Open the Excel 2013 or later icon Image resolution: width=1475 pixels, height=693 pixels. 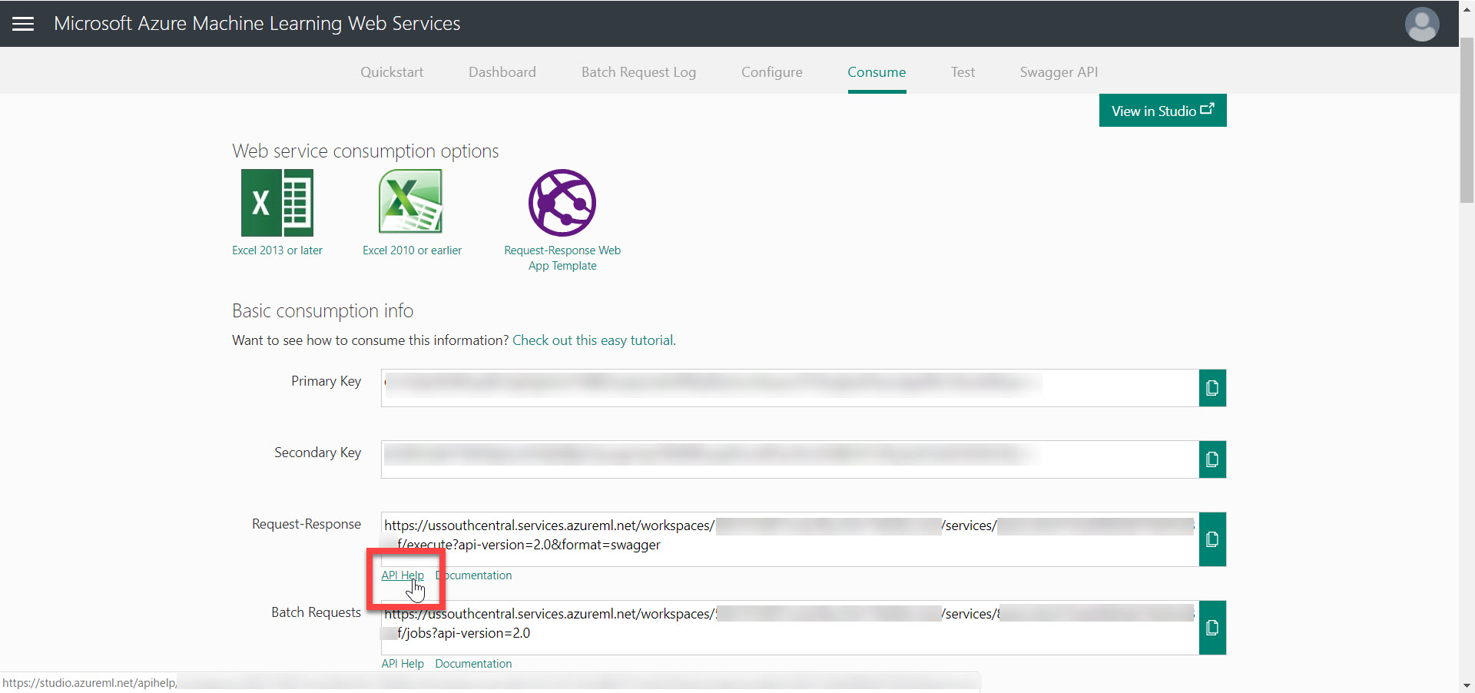277,203
